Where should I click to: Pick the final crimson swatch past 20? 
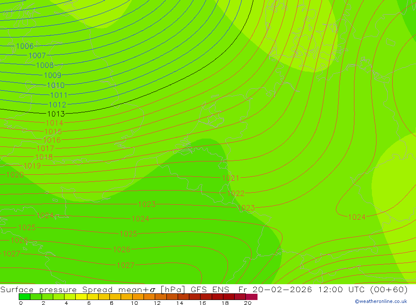click(252, 297)
